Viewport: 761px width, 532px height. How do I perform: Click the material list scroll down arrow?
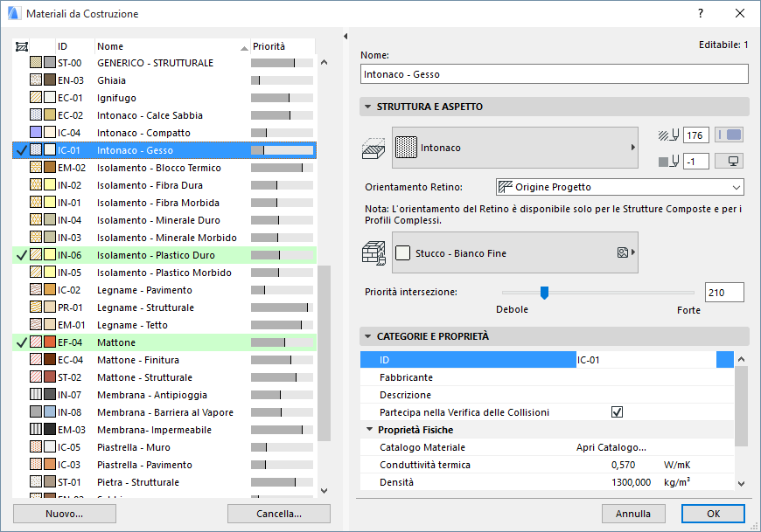(325, 491)
